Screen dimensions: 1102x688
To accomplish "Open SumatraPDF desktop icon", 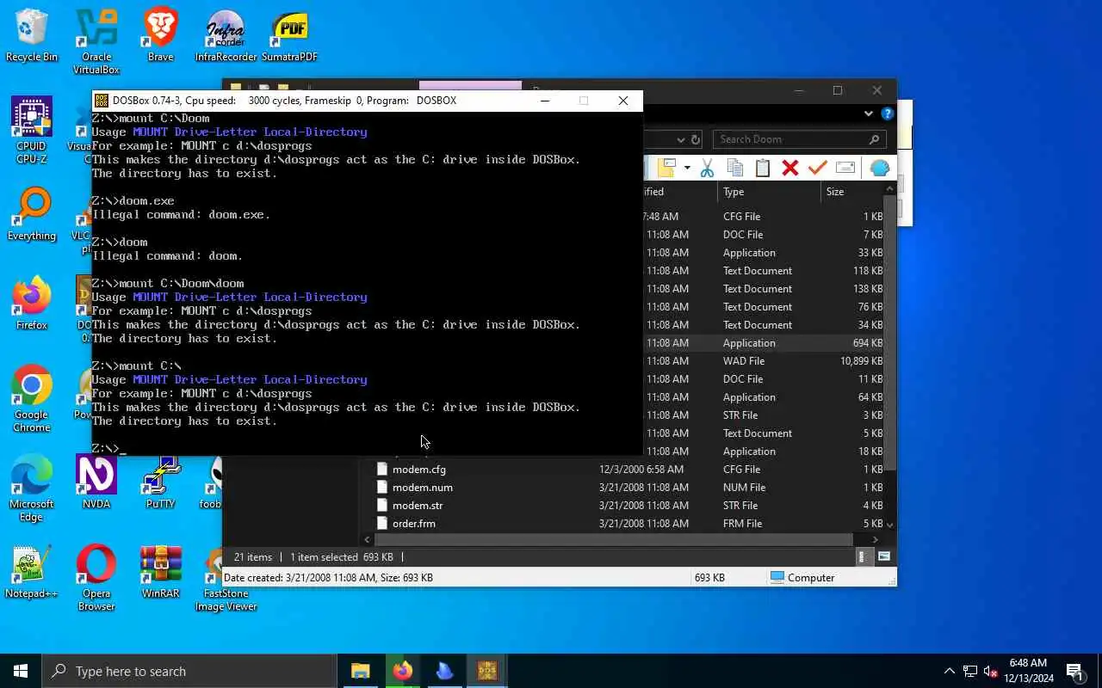I will 290,36.
